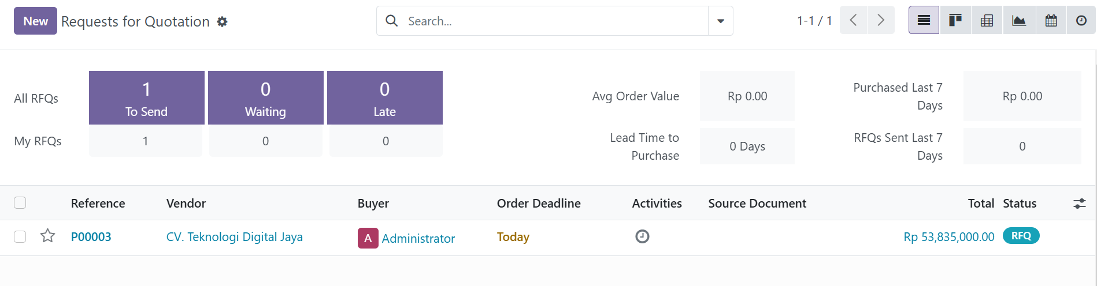Check the row checkbox for P00003
Screen dimensions: 1097x286
(20, 237)
